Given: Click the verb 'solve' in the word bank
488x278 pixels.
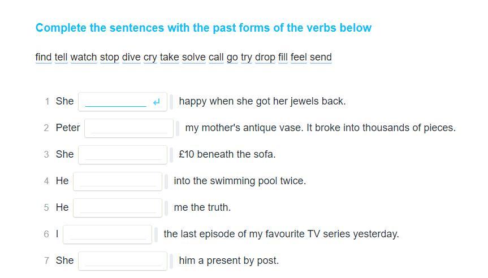Looking at the screenshot, I should [x=193, y=57].
